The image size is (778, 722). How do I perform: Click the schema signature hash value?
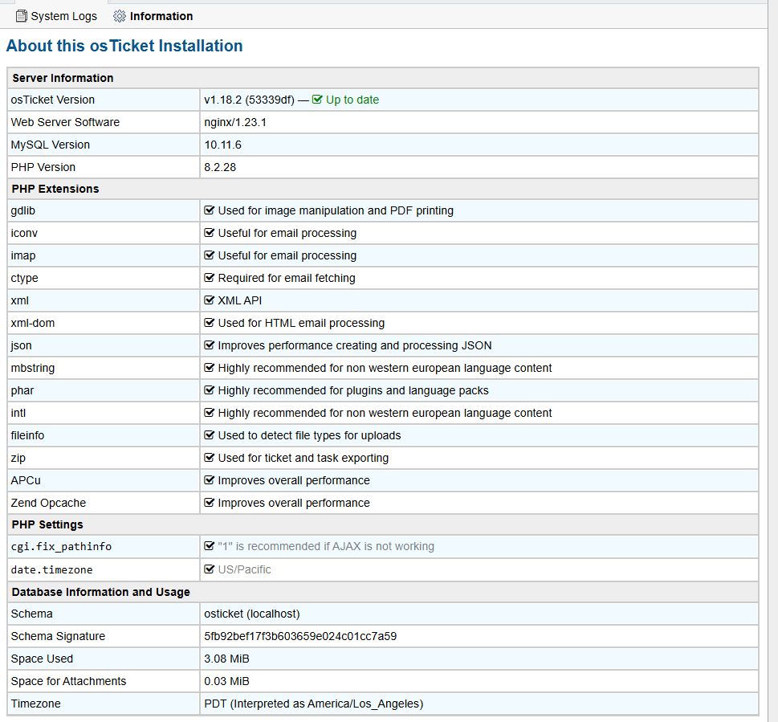[x=300, y=636]
